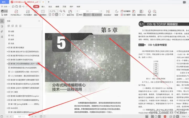Viewport: 189px width, 118px height.
Task: Jump to first page in status bar
Action: point(7,116)
